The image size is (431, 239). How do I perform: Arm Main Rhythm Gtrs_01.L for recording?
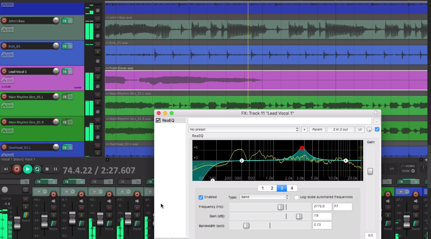point(4,97)
